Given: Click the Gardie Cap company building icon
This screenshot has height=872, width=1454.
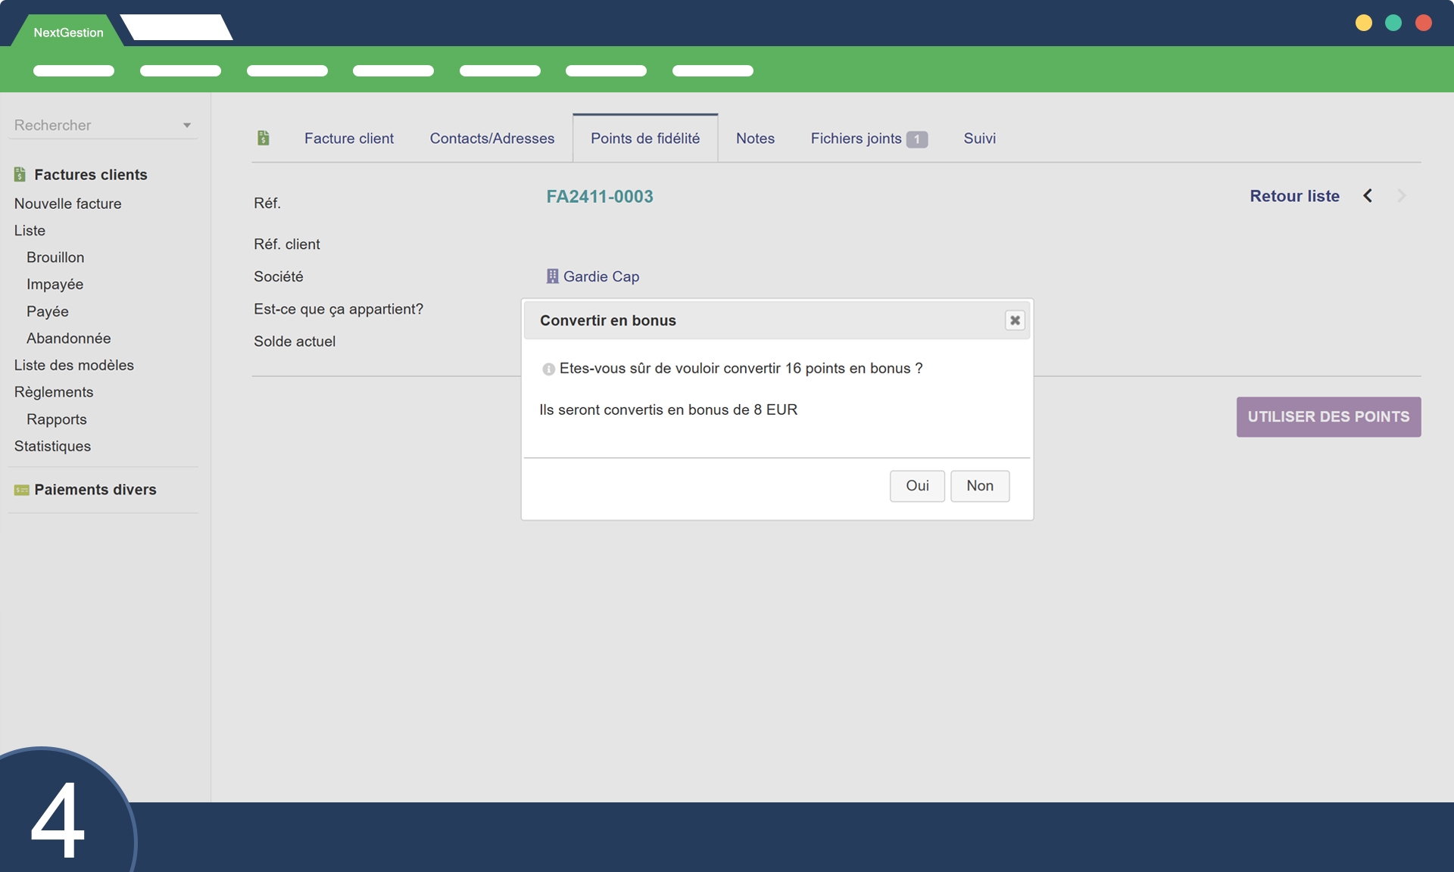Looking at the screenshot, I should pos(552,276).
